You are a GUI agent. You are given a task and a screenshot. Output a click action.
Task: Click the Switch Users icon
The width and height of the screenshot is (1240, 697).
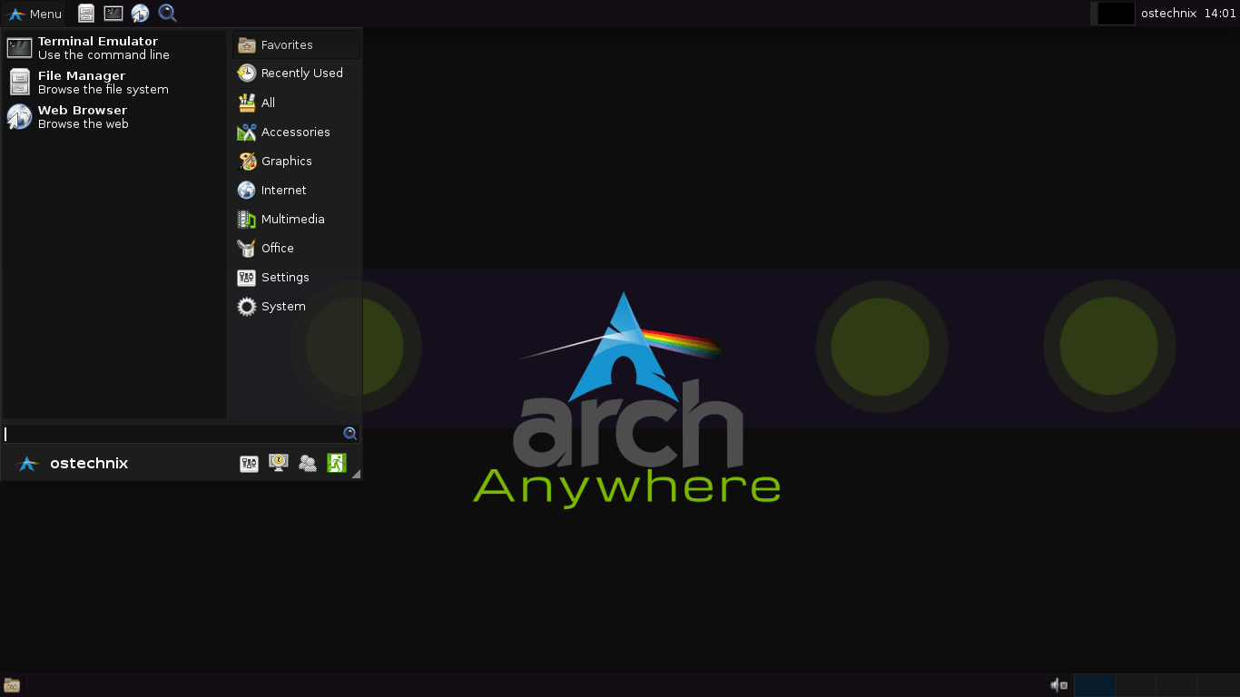[x=308, y=464]
